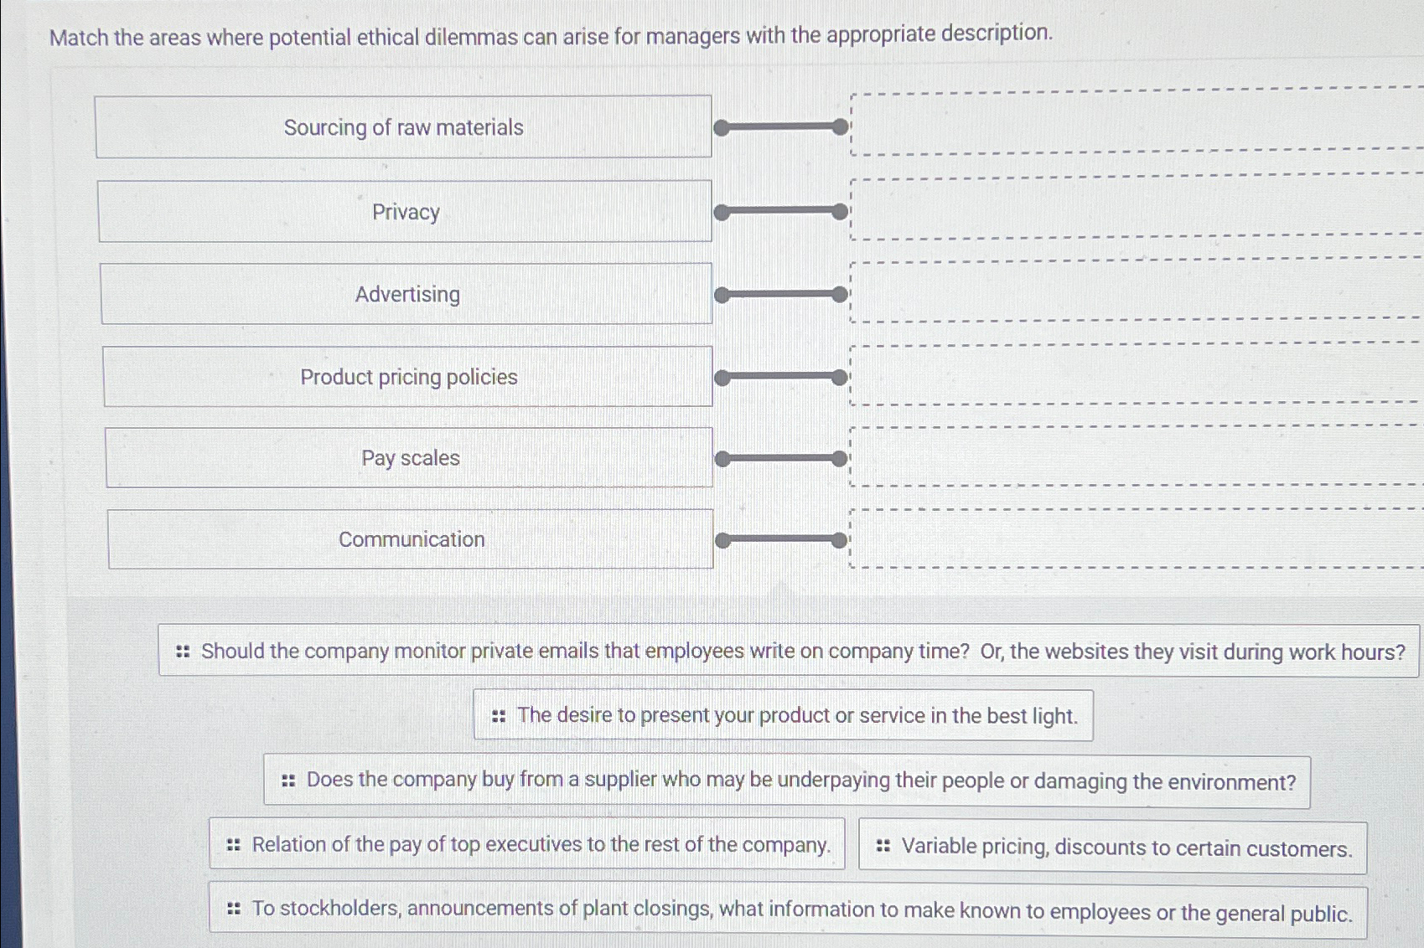Viewport: 1424px width, 948px height.
Task: Click drag handle icon on supplier underpaying option
Action: coord(288,781)
